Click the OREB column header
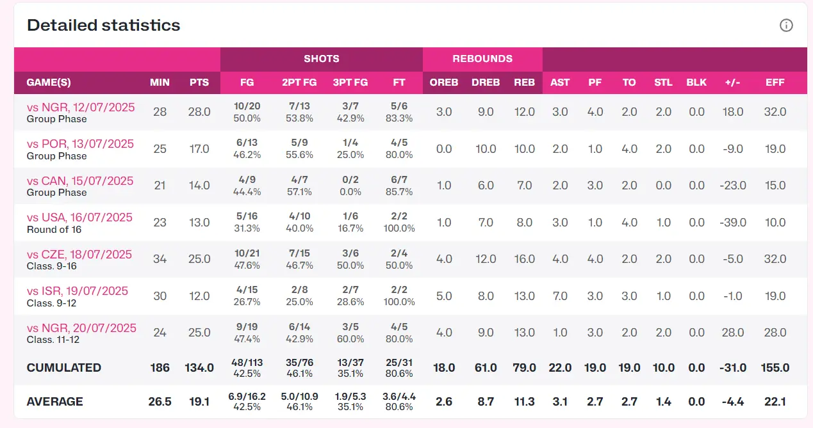The image size is (813, 428). (x=444, y=83)
